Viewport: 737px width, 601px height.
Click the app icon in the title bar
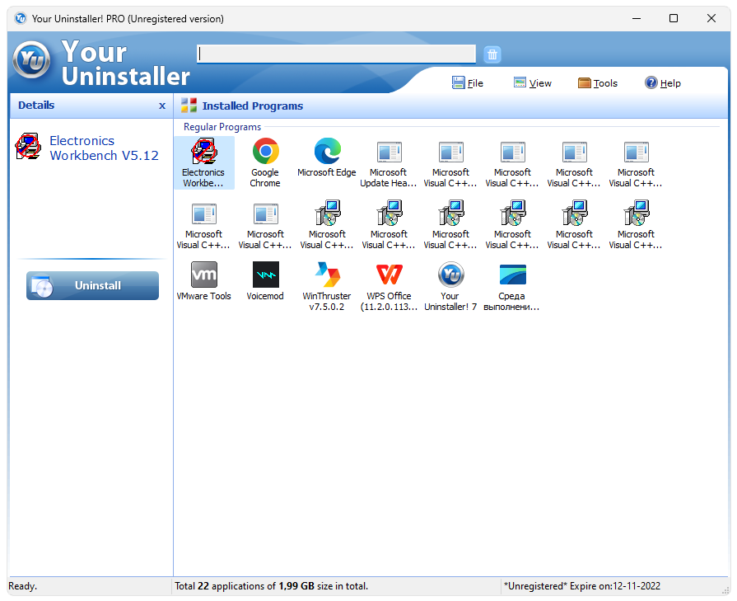(x=21, y=18)
